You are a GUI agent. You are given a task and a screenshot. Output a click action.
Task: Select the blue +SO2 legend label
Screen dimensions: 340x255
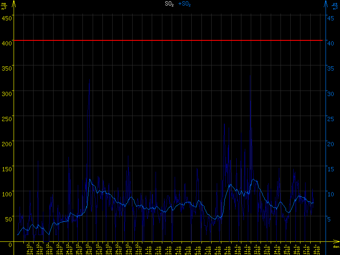pyautogui.click(x=184, y=4)
